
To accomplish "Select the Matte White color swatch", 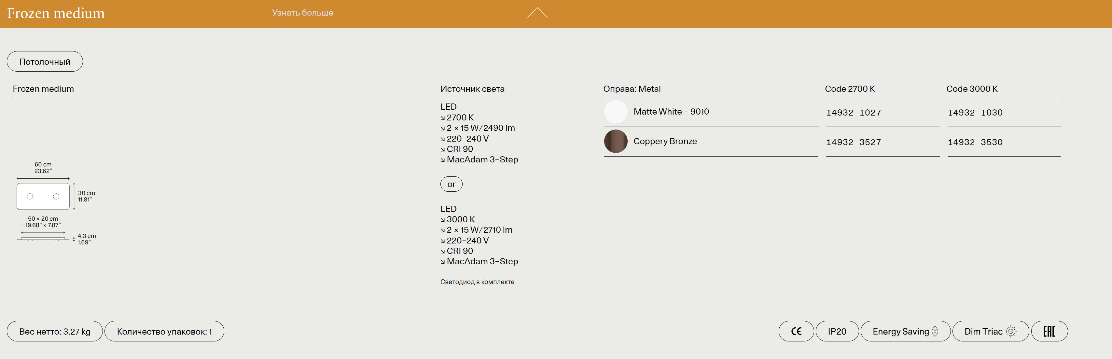I will (616, 112).
